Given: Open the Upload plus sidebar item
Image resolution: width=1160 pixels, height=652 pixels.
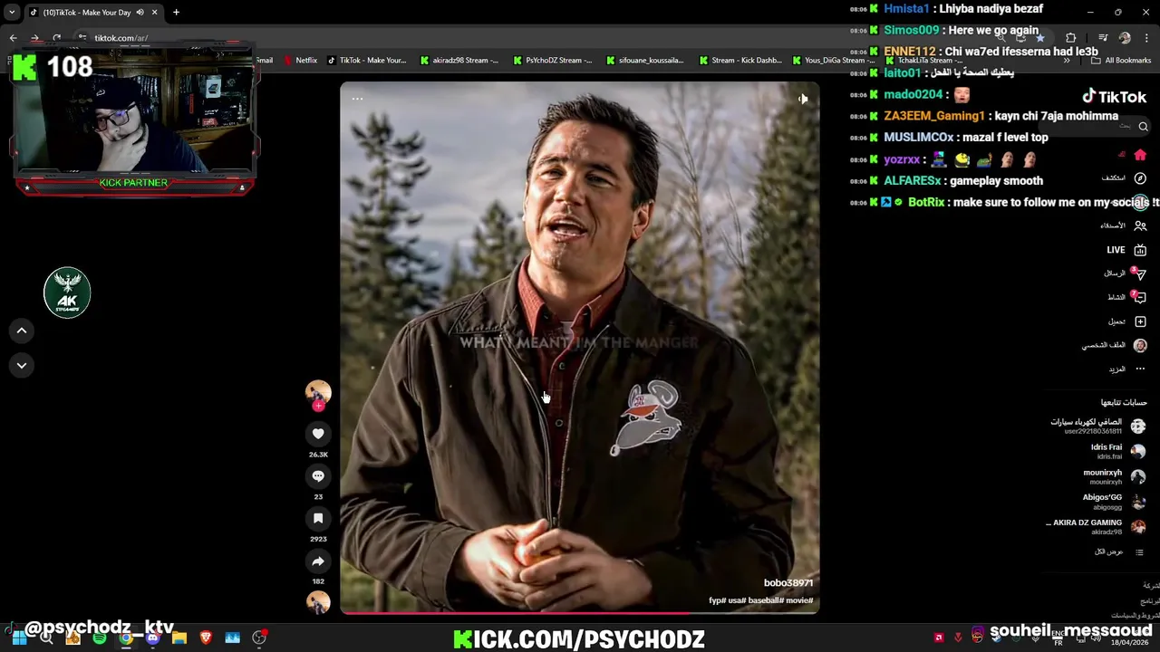Looking at the screenshot, I should point(1140,321).
